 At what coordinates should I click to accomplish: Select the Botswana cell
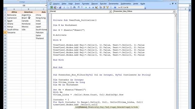tap(14, 15)
